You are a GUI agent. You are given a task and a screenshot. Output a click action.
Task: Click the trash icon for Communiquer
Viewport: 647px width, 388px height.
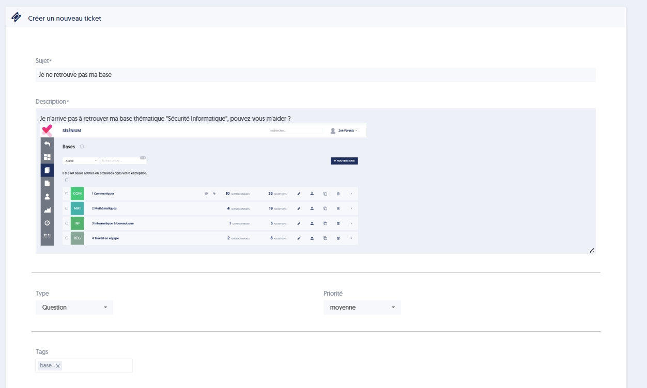coord(338,193)
